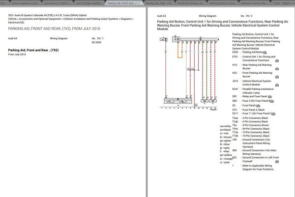Click the bl=blue color legend entry
295x197 pixels.
[x=225, y=144]
